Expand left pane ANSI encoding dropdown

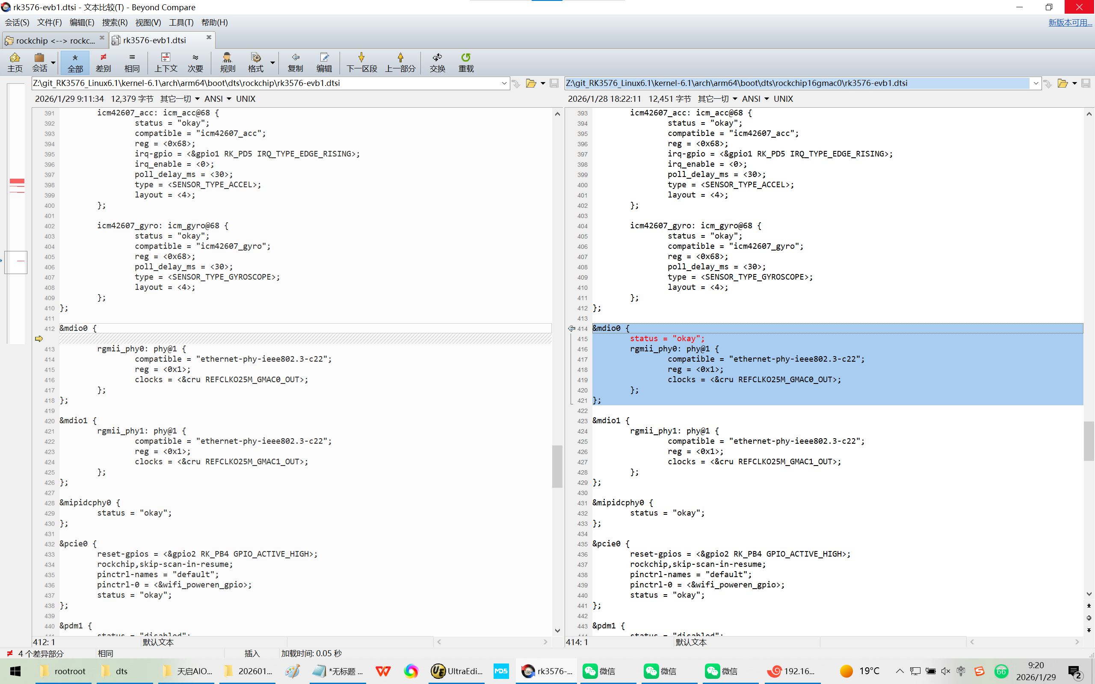[229, 99]
